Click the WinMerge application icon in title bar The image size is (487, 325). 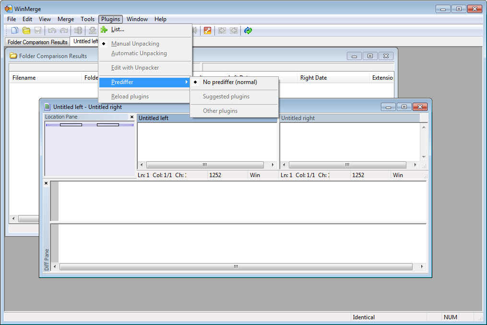pos(8,9)
